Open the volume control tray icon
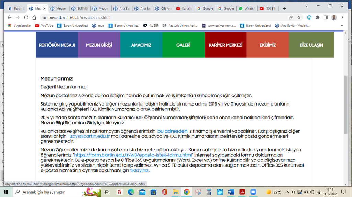The width and height of the screenshot is (352, 197). [x=312, y=192]
